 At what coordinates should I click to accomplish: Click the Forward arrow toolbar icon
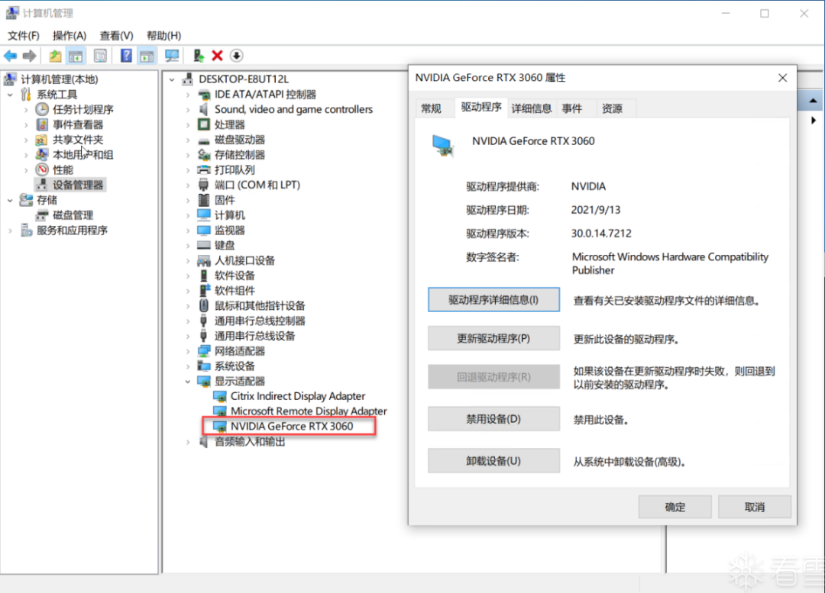pyautogui.click(x=30, y=56)
